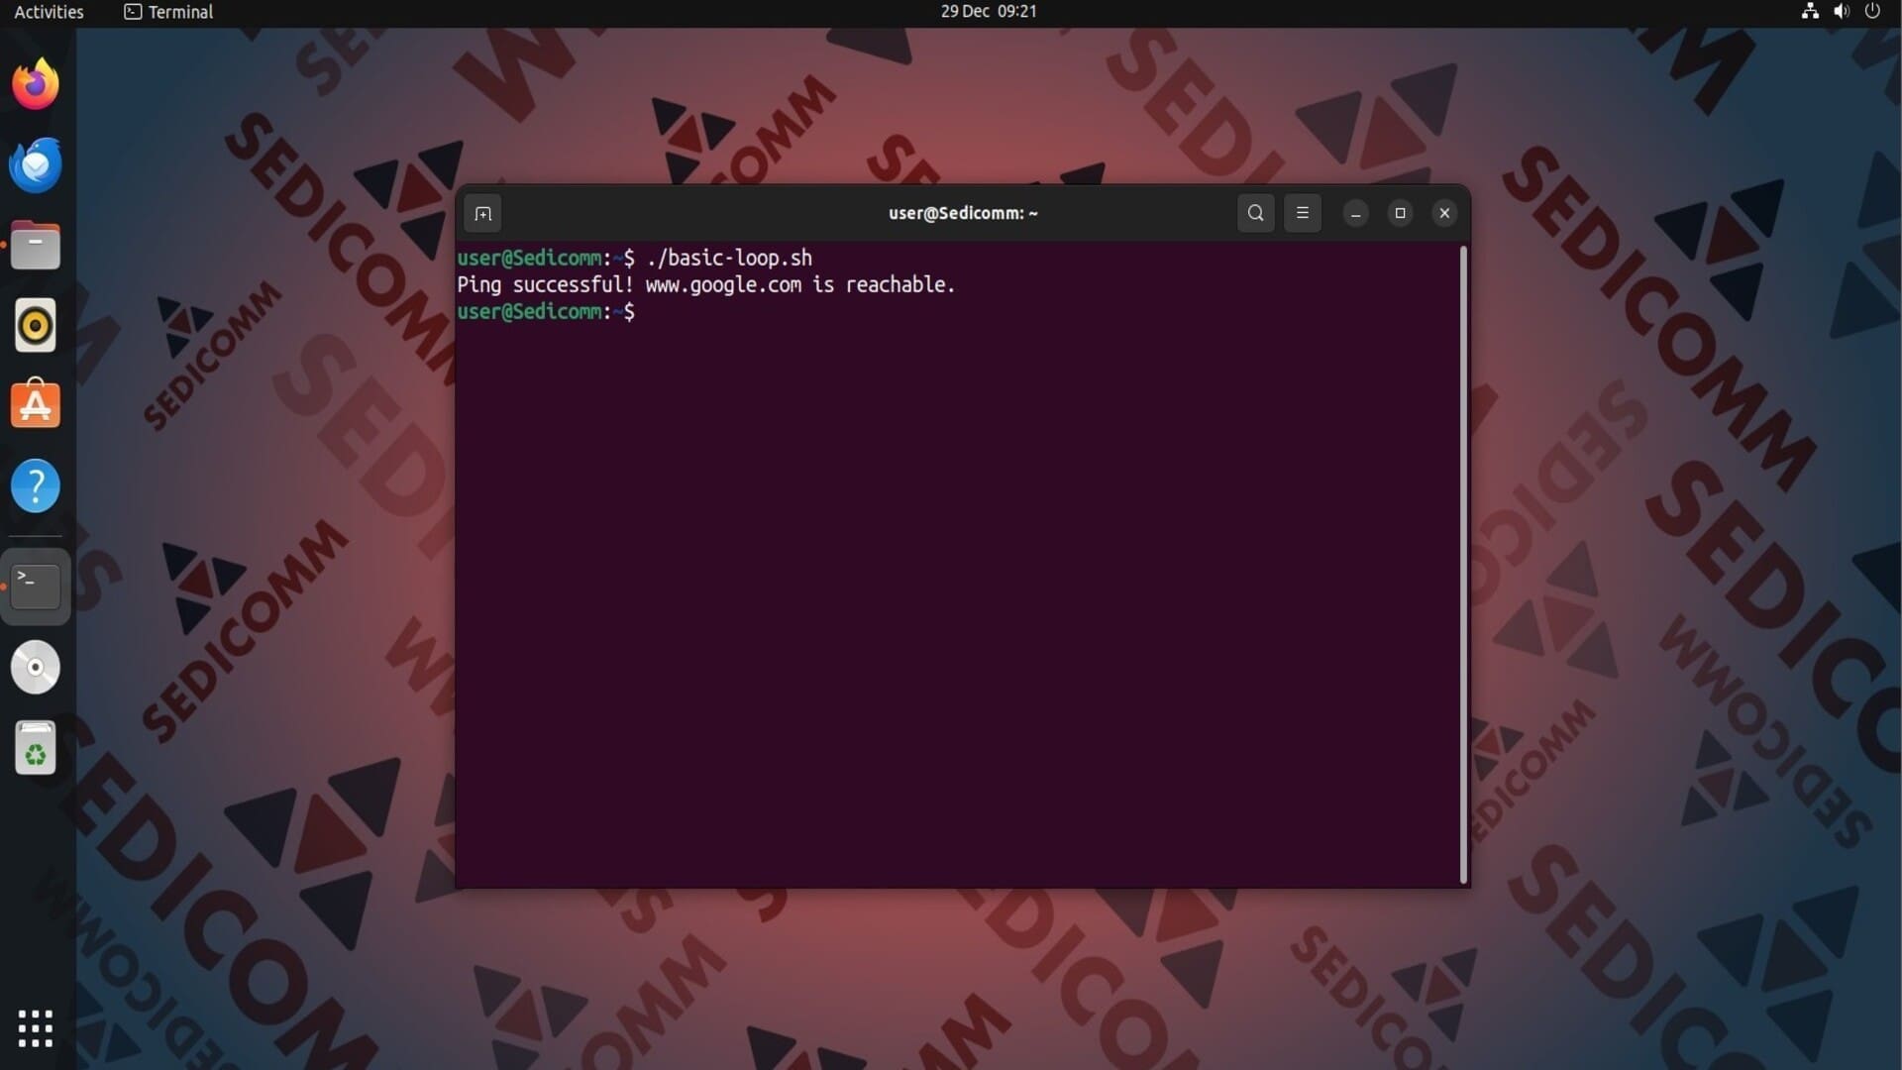Click the terminal search icon
The width and height of the screenshot is (1902, 1070).
click(x=1255, y=213)
